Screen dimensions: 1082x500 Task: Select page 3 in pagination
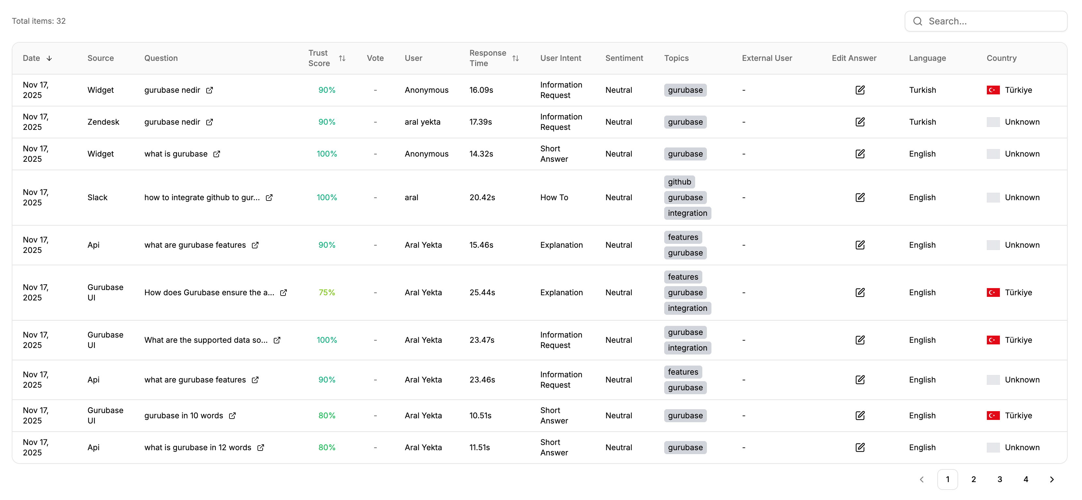tap(1000, 479)
